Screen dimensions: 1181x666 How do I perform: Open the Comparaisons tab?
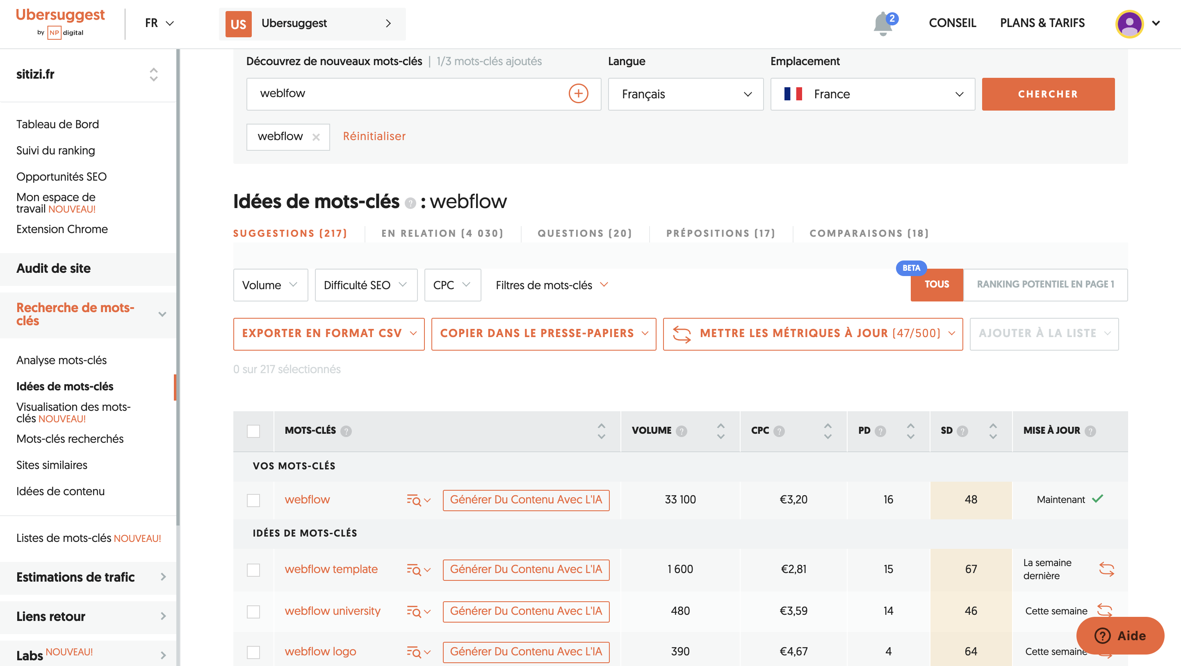(869, 233)
